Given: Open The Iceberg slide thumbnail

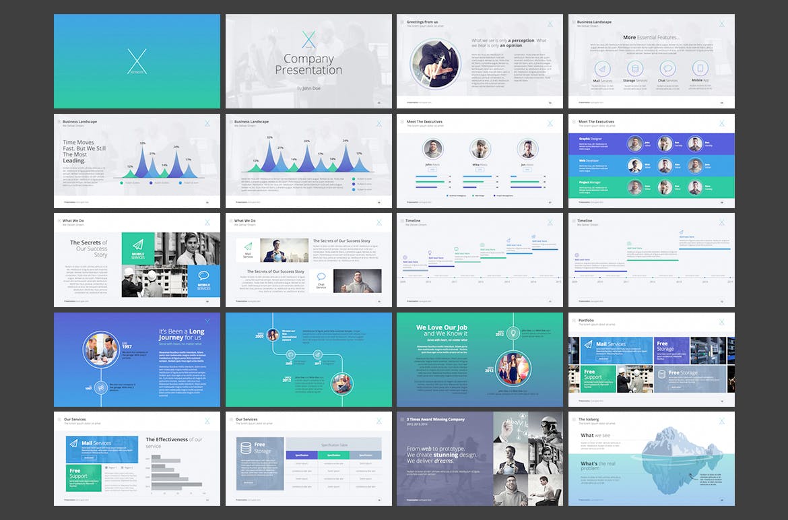Looking at the screenshot, I should (x=651, y=459).
